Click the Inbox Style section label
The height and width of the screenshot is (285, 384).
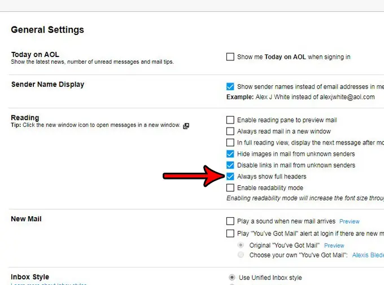click(x=30, y=277)
